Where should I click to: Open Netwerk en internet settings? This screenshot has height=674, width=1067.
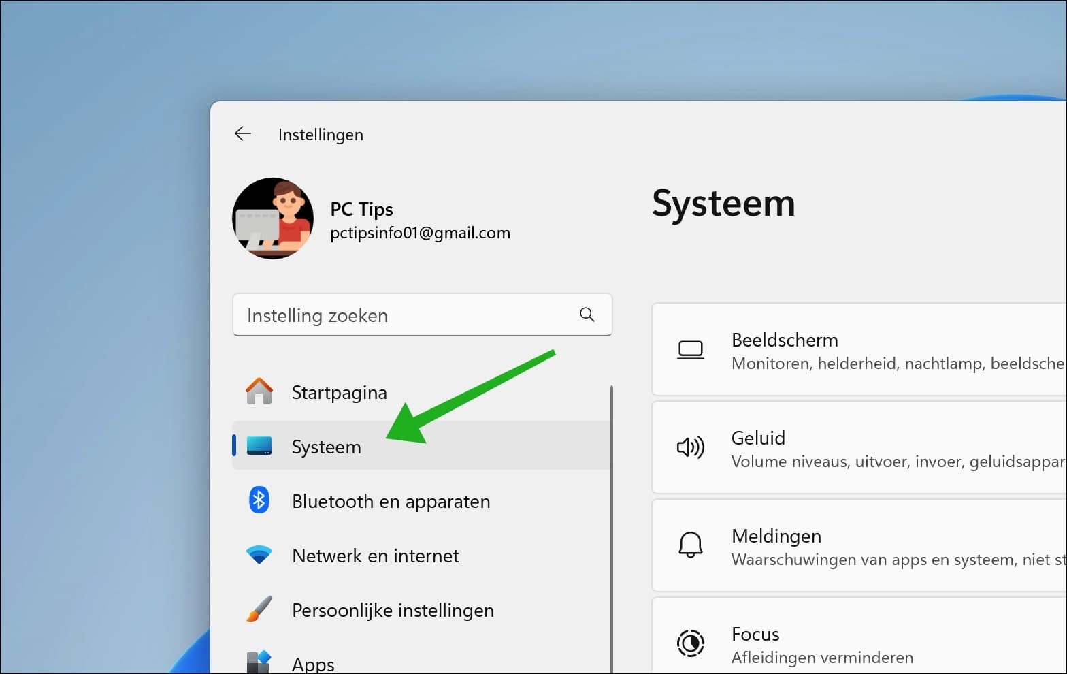coord(421,556)
